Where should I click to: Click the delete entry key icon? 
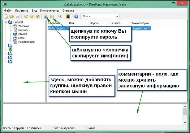coord(38,16)
